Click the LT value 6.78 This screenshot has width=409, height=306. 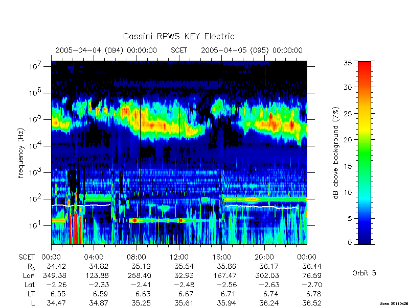point(313,294)
